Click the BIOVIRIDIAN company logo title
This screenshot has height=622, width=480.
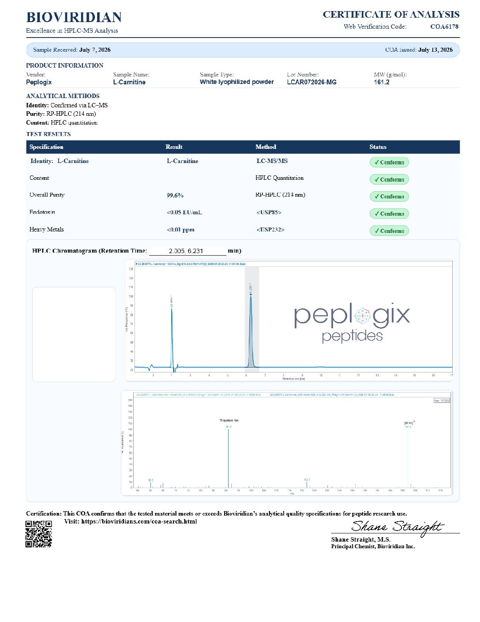[x=74, y=17]
